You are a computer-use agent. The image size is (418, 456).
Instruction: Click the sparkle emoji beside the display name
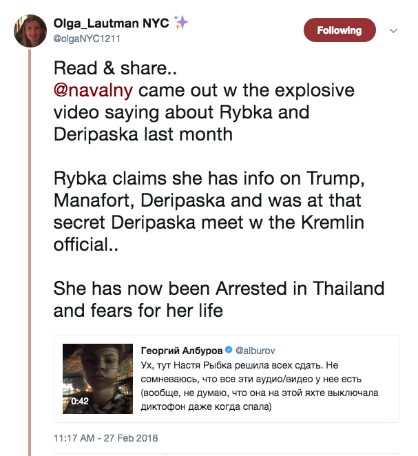tap(182, 23)
